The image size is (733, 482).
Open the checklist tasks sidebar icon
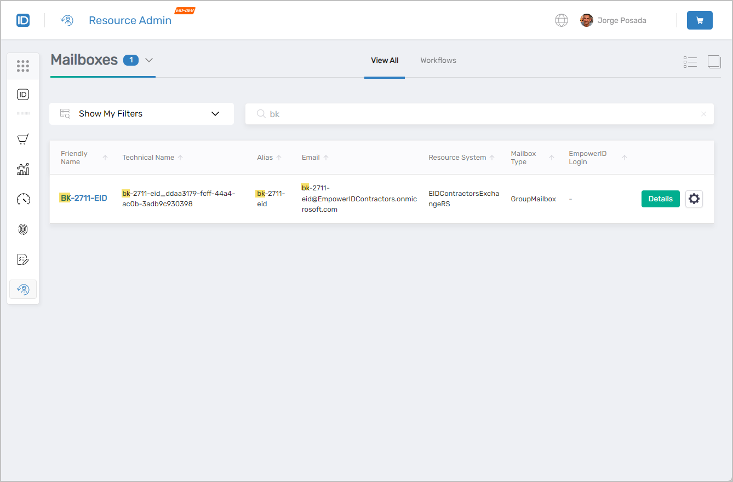(x=22, y=259)
